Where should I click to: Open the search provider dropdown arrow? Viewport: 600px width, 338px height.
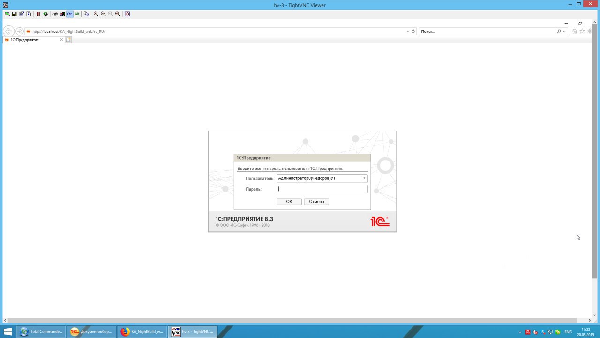(564, 31)
